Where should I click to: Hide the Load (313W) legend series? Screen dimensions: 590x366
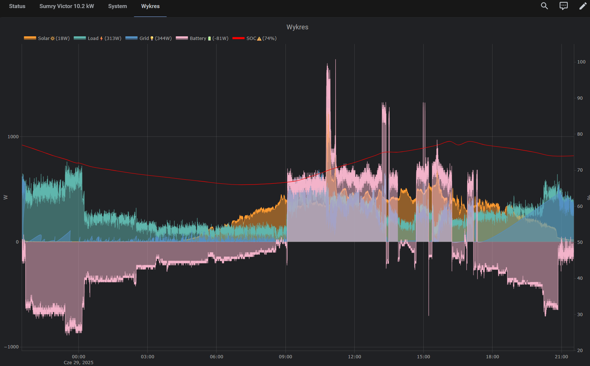pos(97,38)
